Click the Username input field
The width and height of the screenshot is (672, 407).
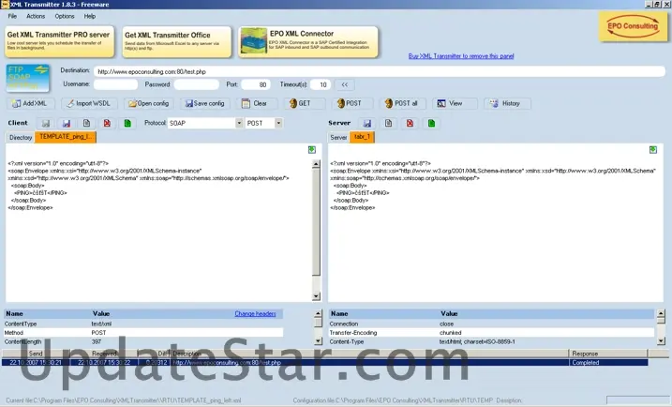click(x=115, y=84)
